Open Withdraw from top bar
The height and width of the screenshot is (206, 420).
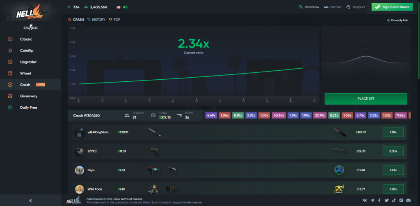coord(309,7)
